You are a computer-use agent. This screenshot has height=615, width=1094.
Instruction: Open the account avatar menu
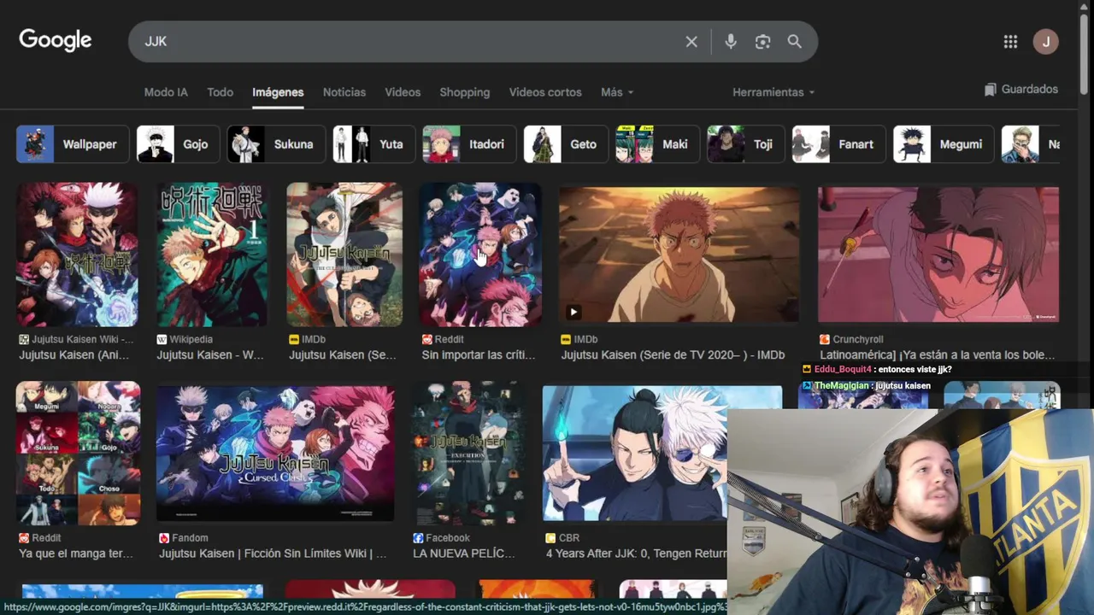click(x=1045, y=41)
